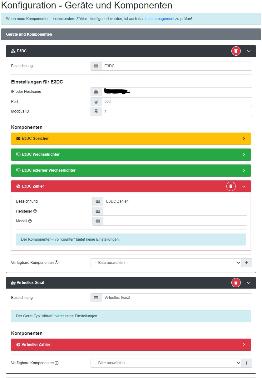Click the empty Modell input field
Image resolution: width=262 pixels, height=378 pixels.
coord(175,221)
